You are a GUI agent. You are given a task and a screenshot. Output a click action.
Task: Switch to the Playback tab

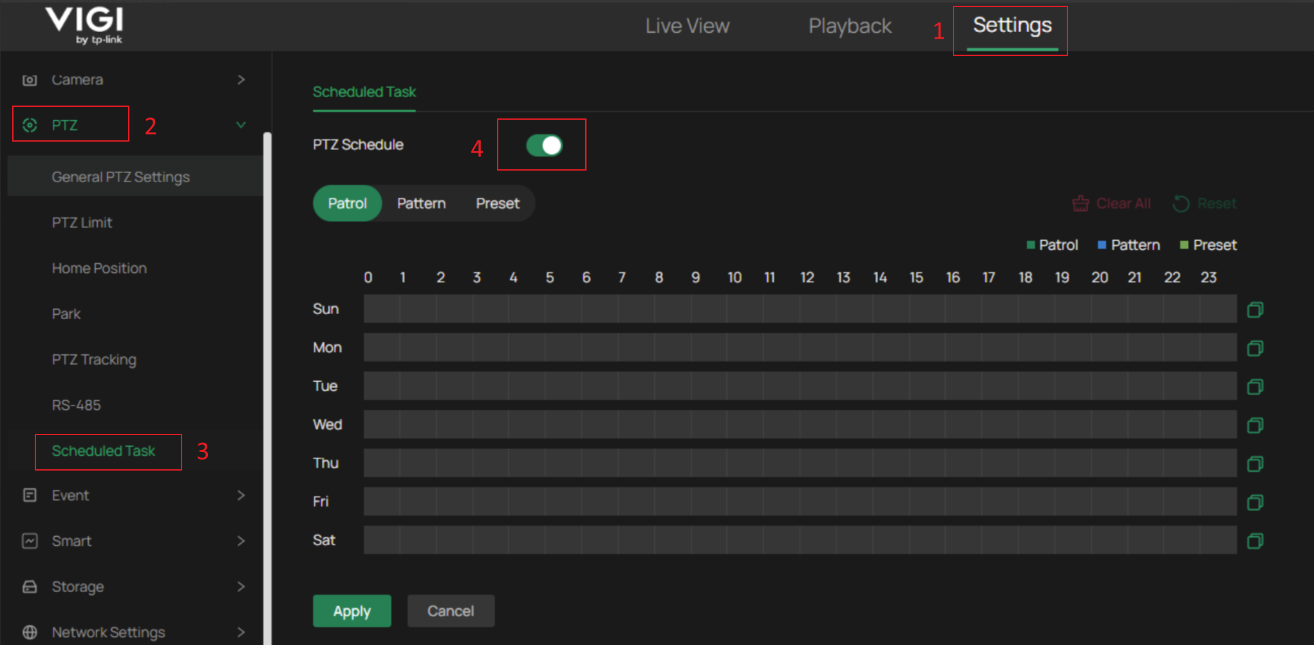850,26
